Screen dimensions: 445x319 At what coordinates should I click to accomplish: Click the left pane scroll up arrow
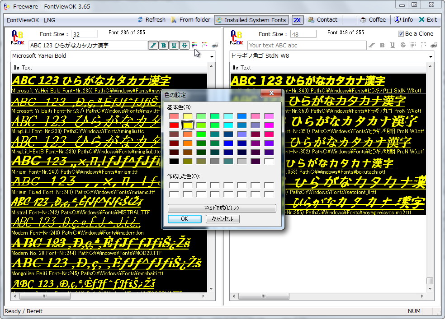coord(211,66)
